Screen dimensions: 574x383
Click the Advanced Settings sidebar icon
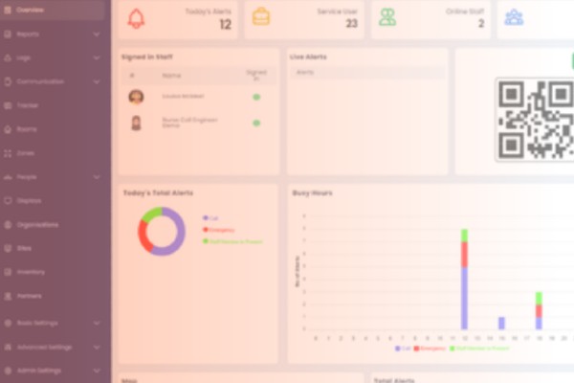tap(8, 347)
